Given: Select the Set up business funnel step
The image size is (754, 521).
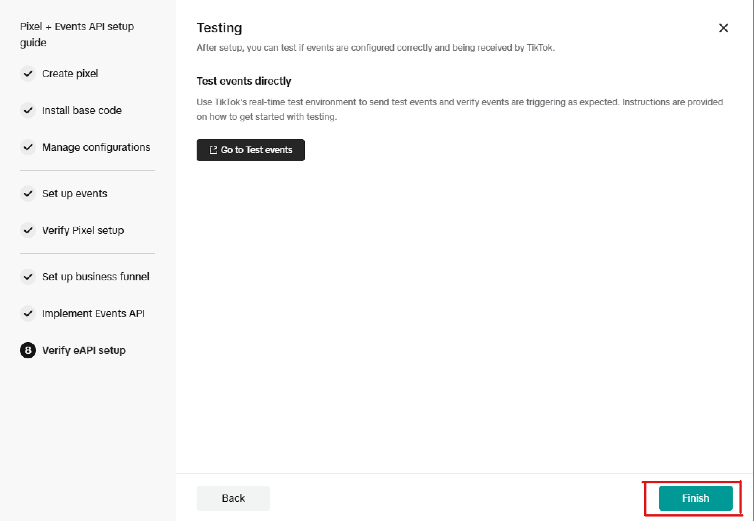Looking at the screenshot, I should coord(95,277).
